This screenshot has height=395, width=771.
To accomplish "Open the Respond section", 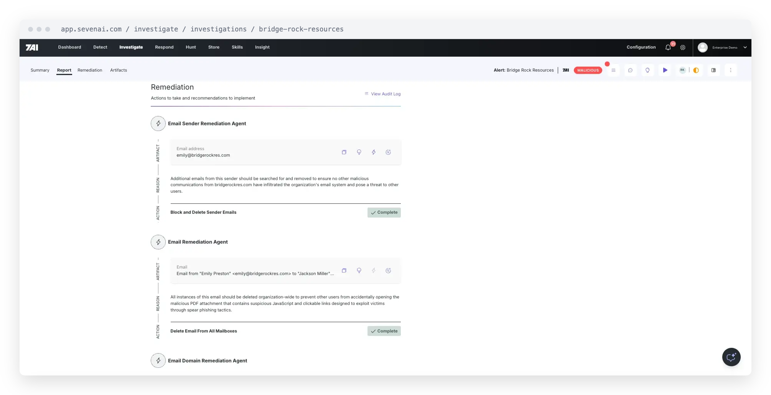I will click(x=164, y=47).
